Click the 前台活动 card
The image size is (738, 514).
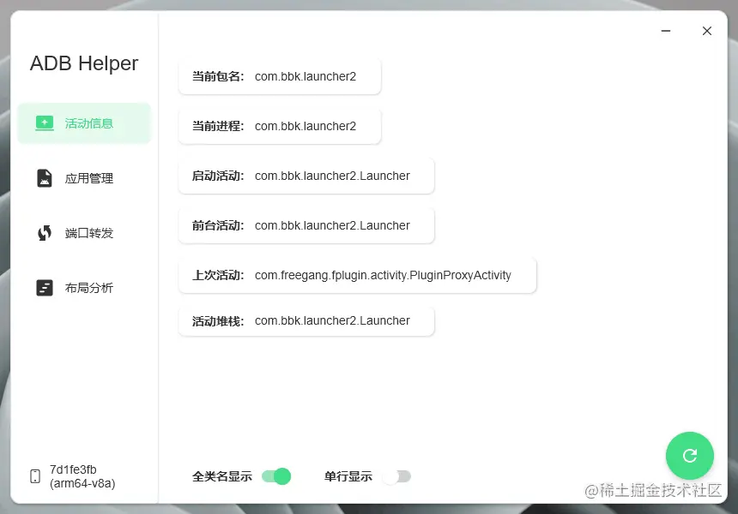coord(305,225)
